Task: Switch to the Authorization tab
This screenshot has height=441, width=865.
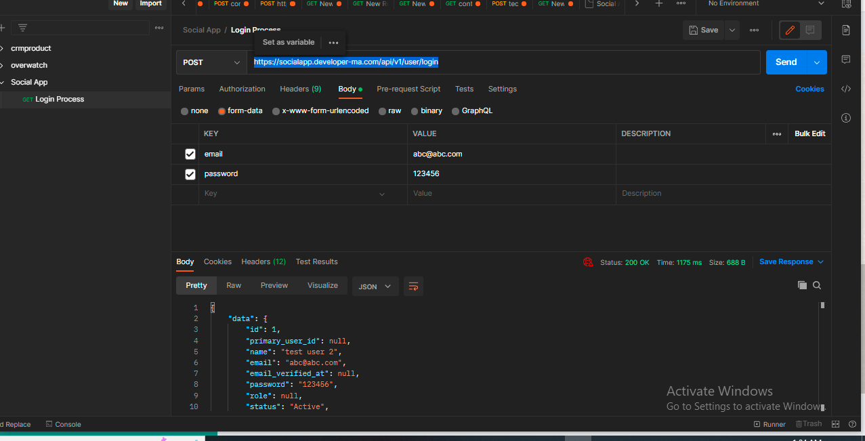Action: (x=242, y=89)
